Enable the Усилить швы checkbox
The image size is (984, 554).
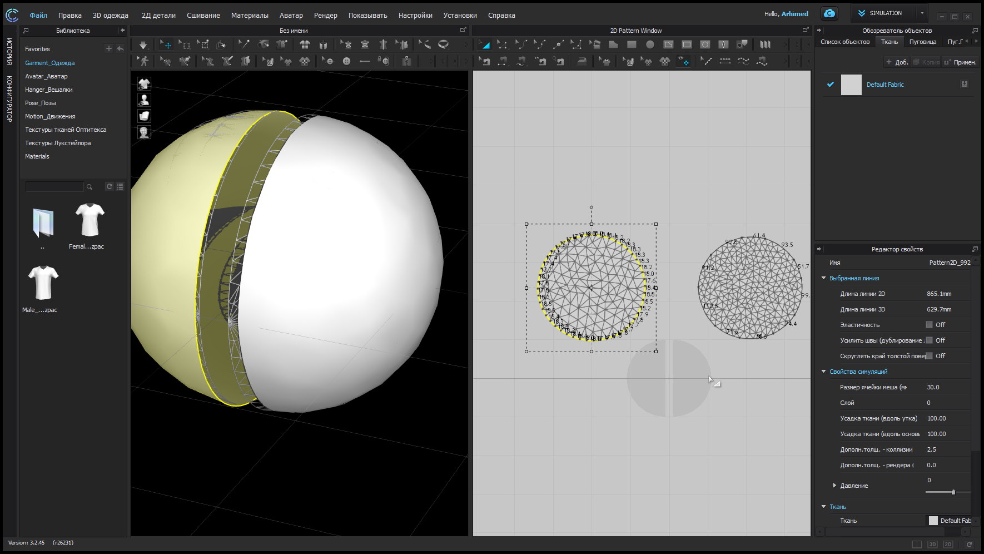[x=929, y=340]
